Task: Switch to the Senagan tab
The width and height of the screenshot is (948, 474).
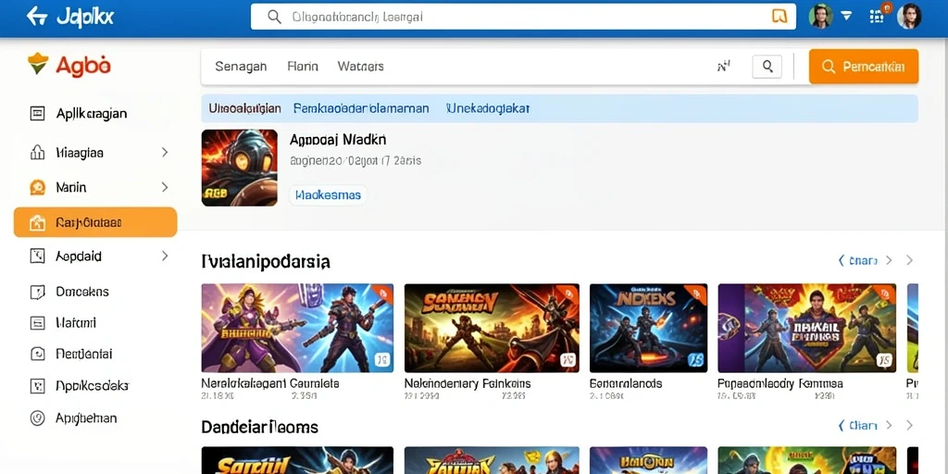Action: pyautogui.click(x=241, y=67)
